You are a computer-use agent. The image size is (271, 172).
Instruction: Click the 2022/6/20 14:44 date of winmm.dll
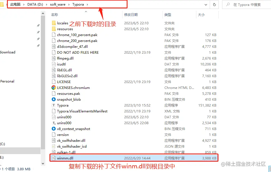tap(137, 158)
